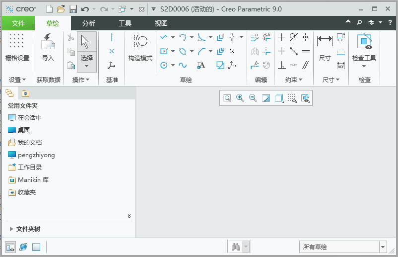Image resolution: width=398 pixels, height=257 pixels.
Task: Open the 桌面 folder
Action: coord(19,130)
